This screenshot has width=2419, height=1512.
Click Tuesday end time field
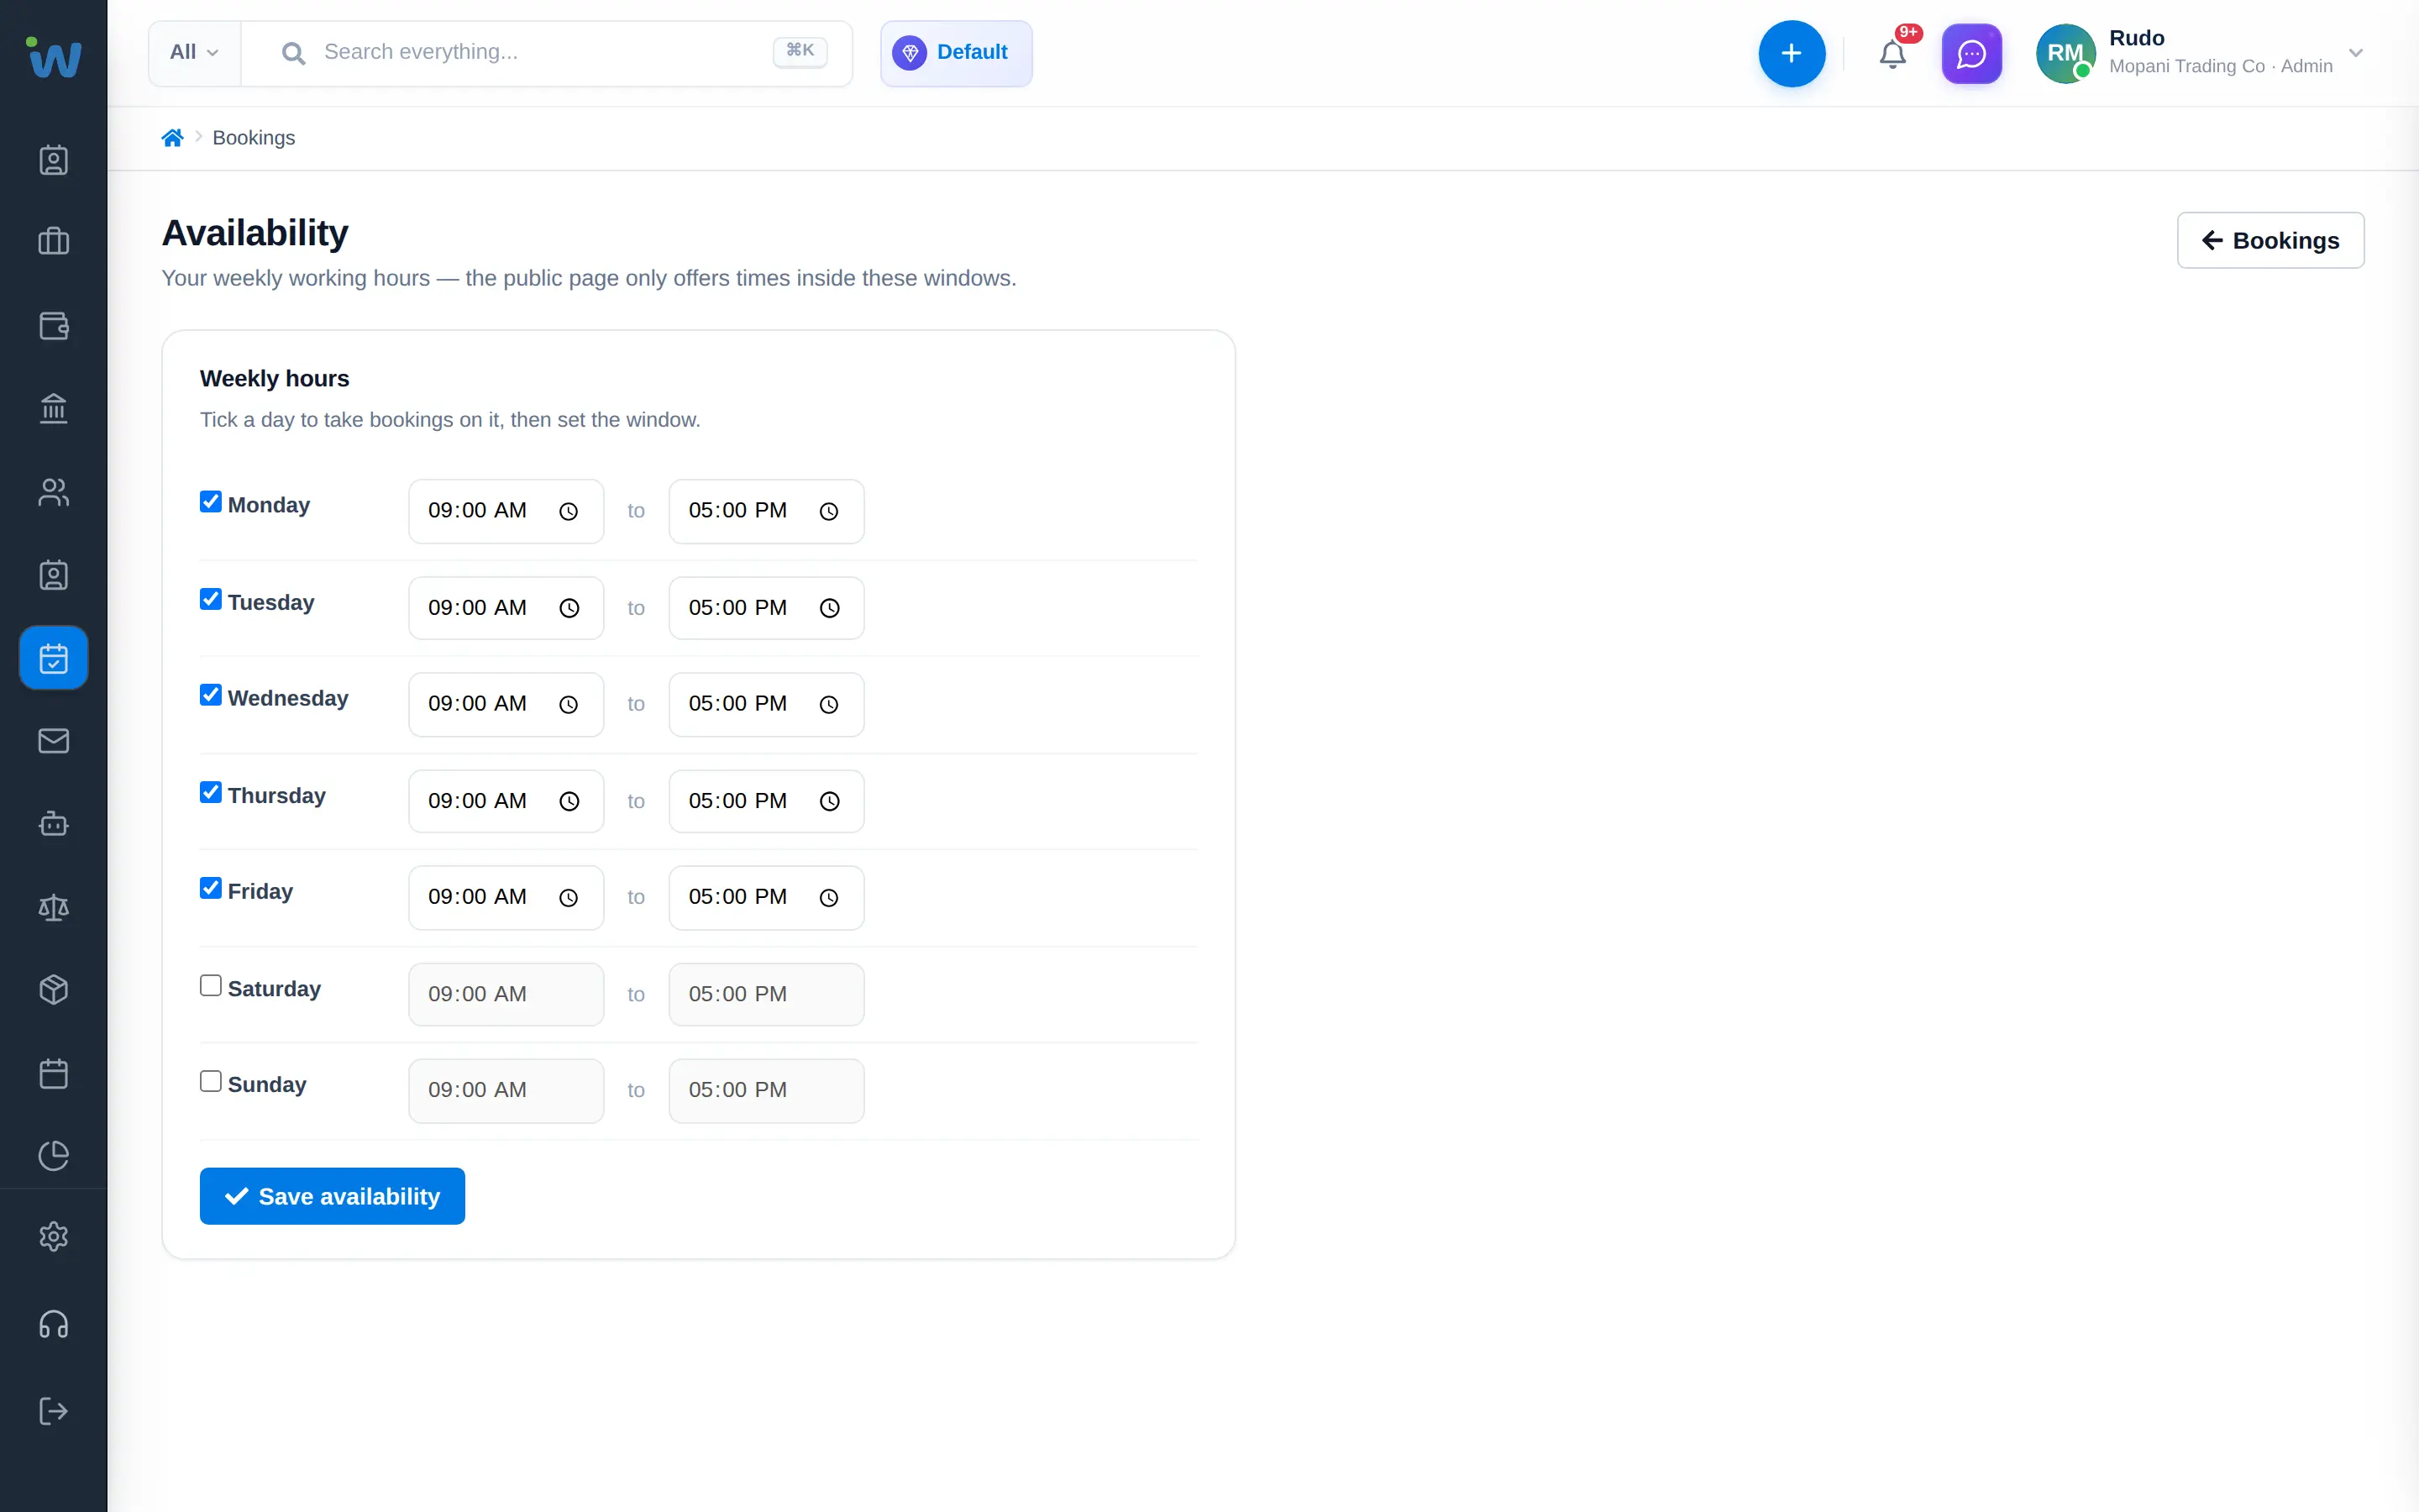(x=767, y=608)
